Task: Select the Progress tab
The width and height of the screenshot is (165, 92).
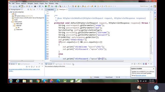Action: (59, 64)
